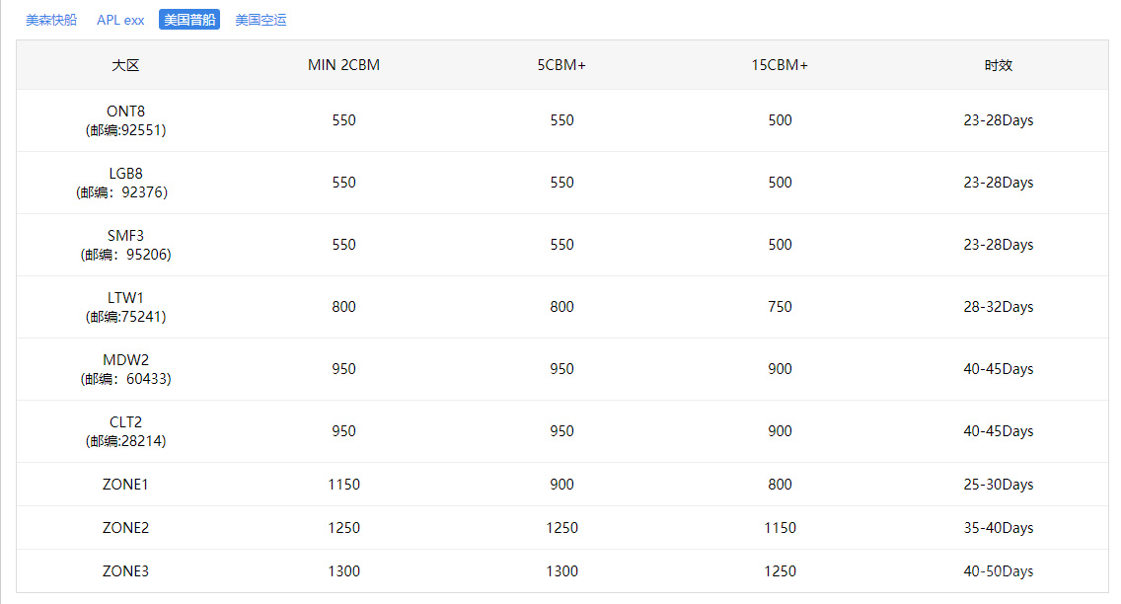Screen dimensions: 1121x604
Task: Select the ZONE3 row label
Action: pos(125,571)
